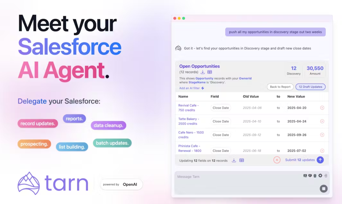The width and height of the screenshot is (342, 204).
Task: Remove the Revival Cafe update row
Action: pyautogui.click(x=322, y=108)
